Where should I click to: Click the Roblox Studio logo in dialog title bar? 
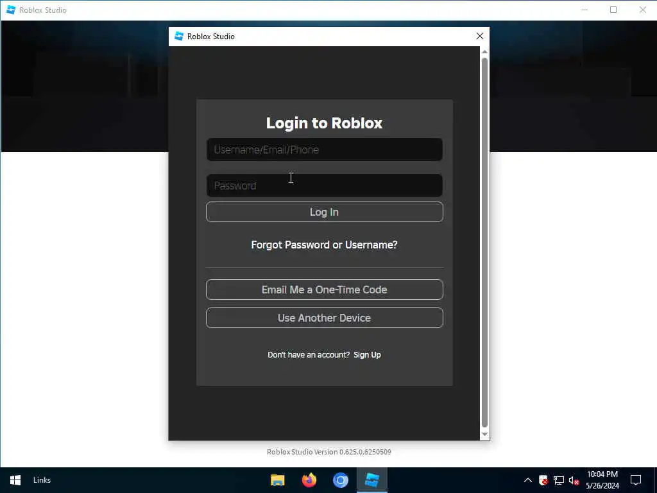click(179, 37)
